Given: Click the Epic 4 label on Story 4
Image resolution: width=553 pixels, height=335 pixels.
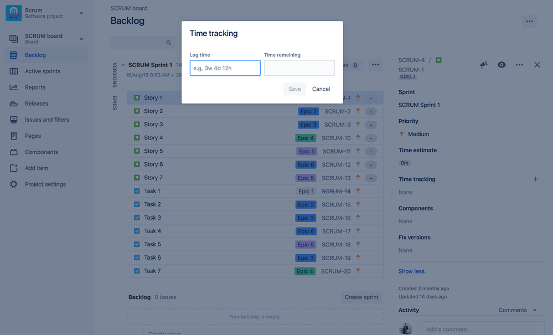Looking at the screenshot, I should tap(306, 138).
